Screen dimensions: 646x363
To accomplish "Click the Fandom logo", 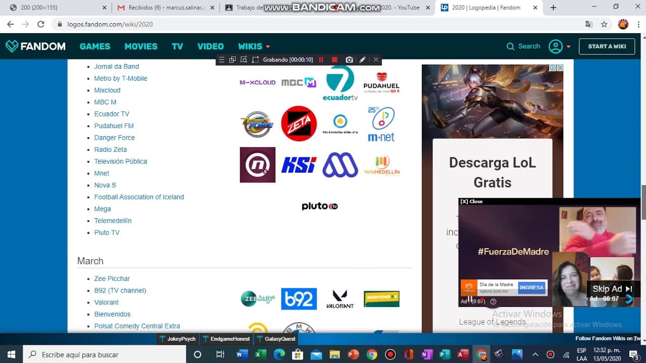I will pos(35,46).
